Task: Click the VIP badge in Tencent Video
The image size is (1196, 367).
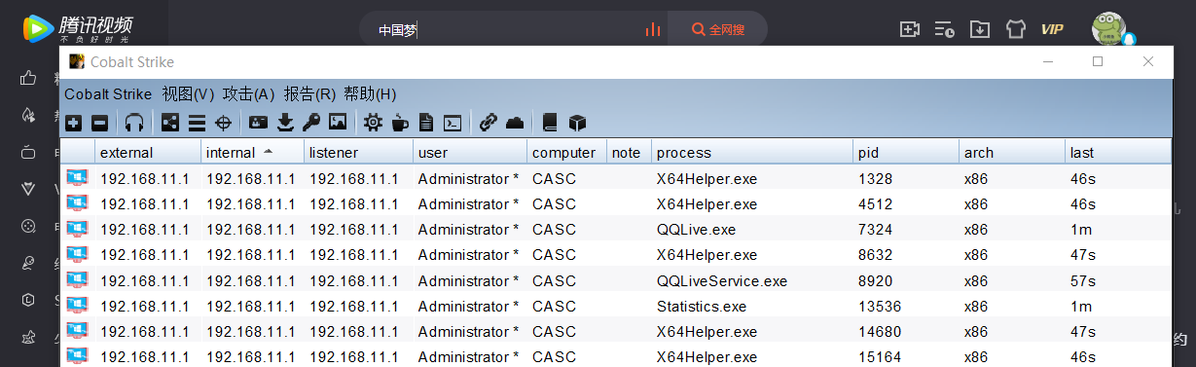Action: (x=1052, y=29)
